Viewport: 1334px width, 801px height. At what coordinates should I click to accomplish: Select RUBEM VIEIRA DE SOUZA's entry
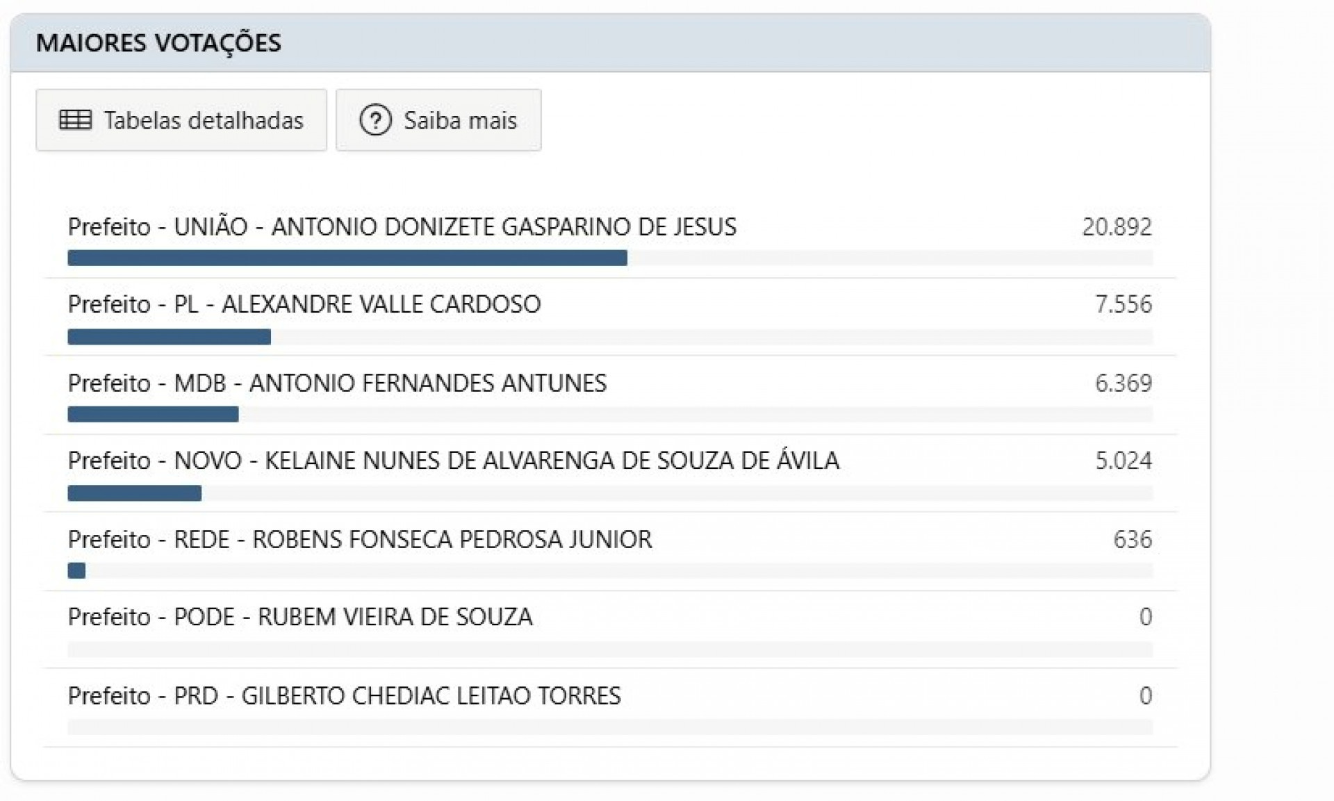300,616
